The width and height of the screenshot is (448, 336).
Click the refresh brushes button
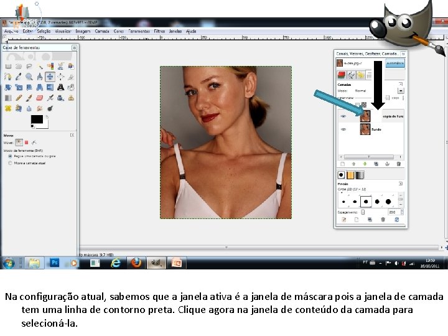(397, 220)
